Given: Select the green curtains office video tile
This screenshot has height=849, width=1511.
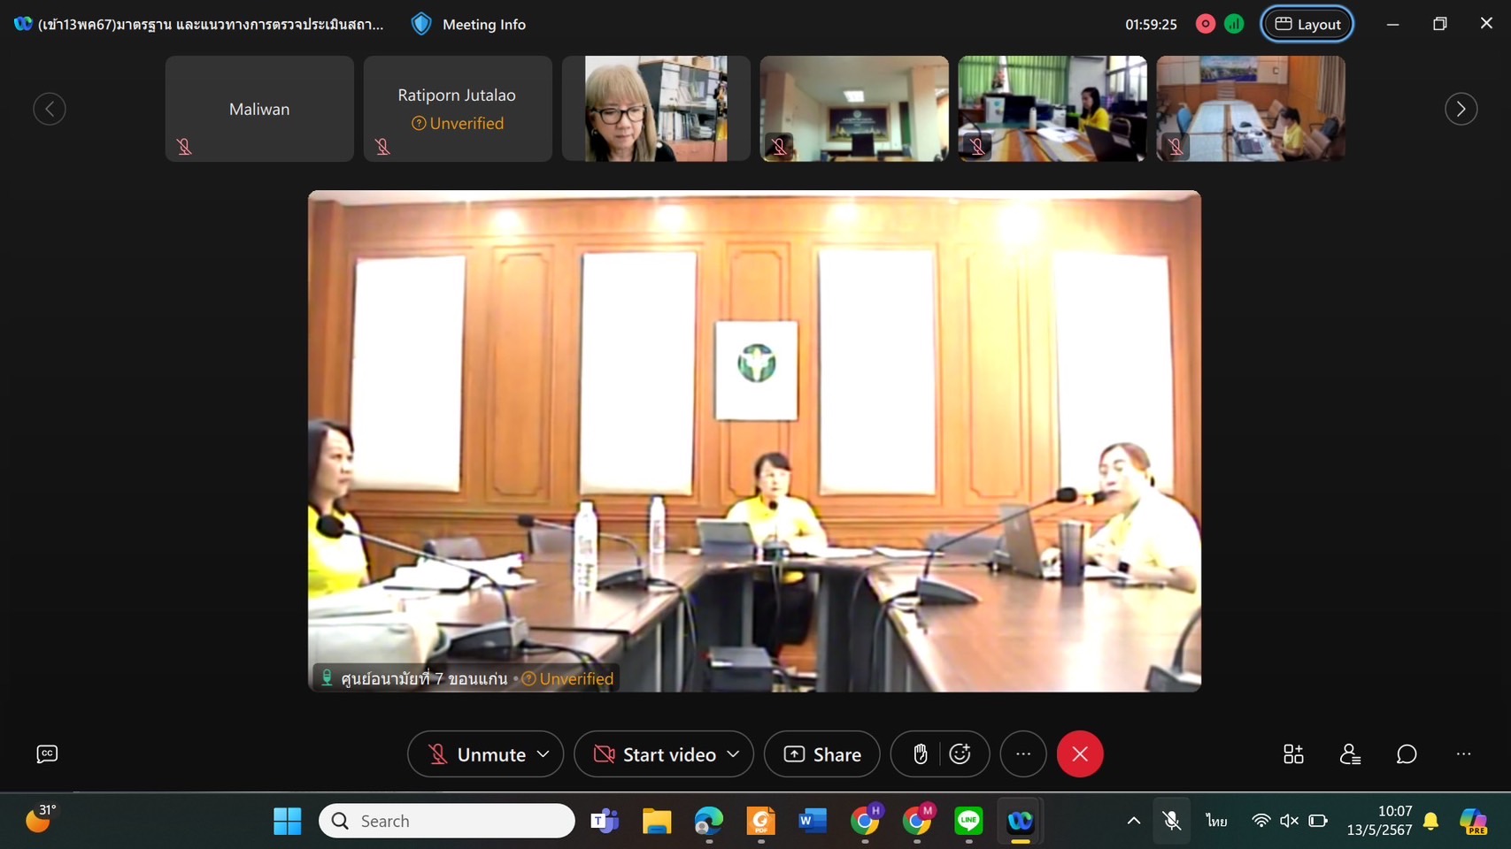Looking at the screenshot, I should 1052,109.
